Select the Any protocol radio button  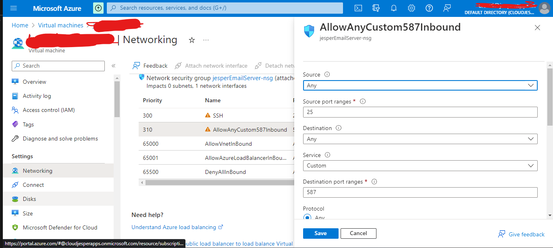point(307,217)
